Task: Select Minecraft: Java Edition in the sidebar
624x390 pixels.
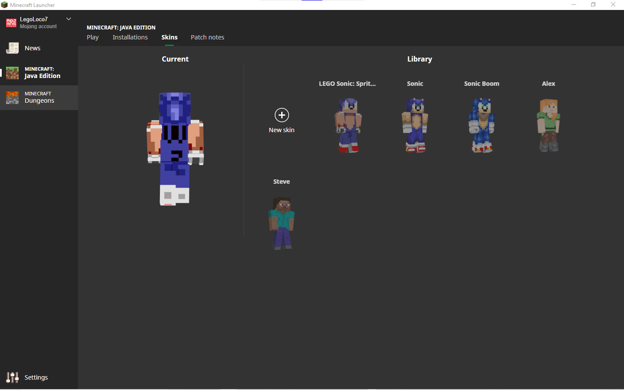Action: pyautogui.click(x=39, y=71)
